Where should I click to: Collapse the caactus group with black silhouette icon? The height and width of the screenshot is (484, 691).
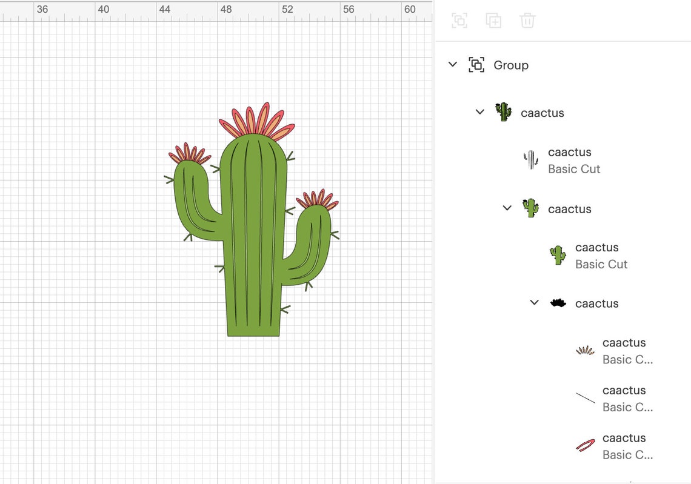click(534, 302)
